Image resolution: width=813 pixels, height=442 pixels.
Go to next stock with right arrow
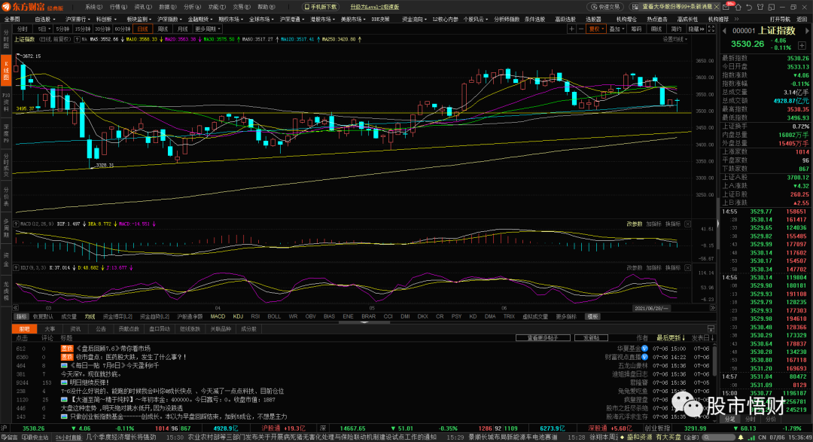[807, 31]
